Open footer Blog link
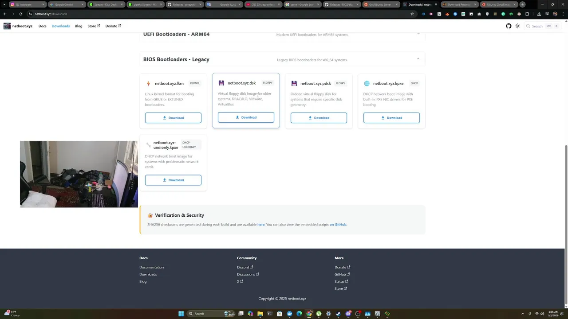Image resolution: width=568 pixels, height=319 pixels. tap(143, 281)
